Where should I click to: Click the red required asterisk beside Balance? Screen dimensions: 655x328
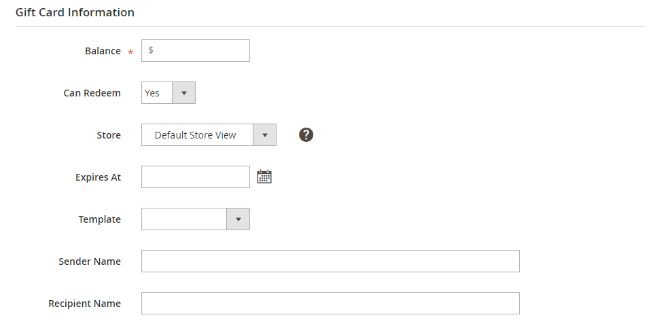(x=130, y=52)
